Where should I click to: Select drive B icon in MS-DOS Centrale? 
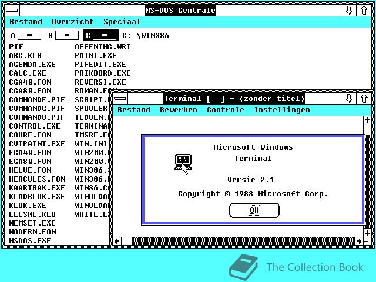[x=63, y=35]
